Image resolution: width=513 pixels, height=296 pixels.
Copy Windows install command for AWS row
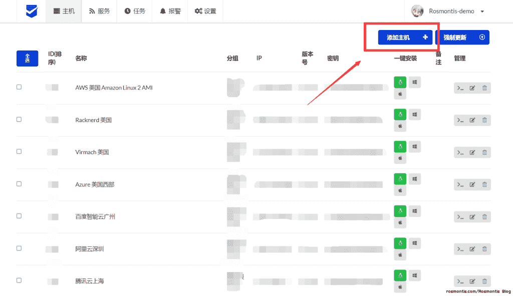(x=414, y=82)
